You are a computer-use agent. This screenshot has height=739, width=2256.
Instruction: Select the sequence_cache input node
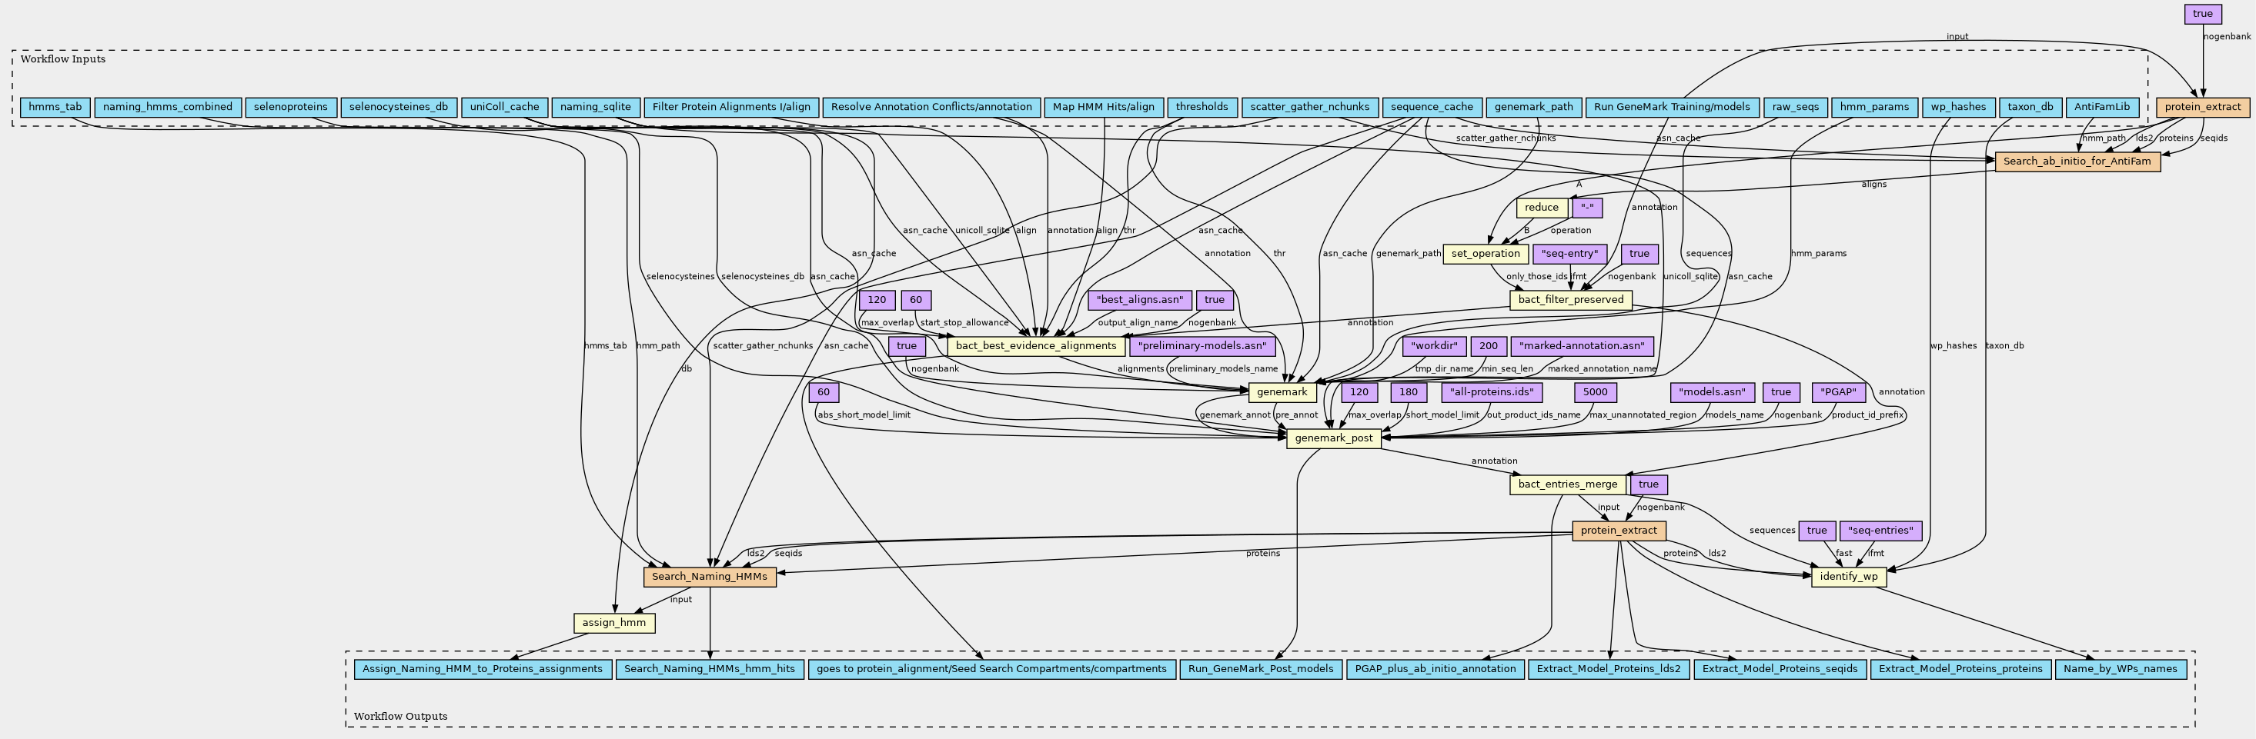click(x=1432, y=108)
